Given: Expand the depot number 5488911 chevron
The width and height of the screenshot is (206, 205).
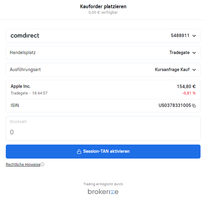Looking at the screenshot, I should (x=194, y=36).
